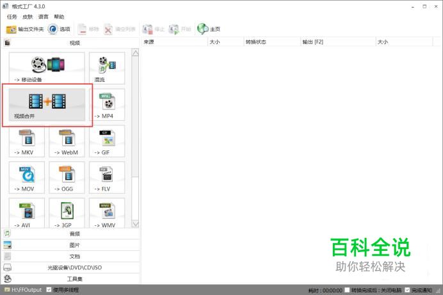Open the output folder toolbar button
Screen dimensions: 443x295
point(25,29)
